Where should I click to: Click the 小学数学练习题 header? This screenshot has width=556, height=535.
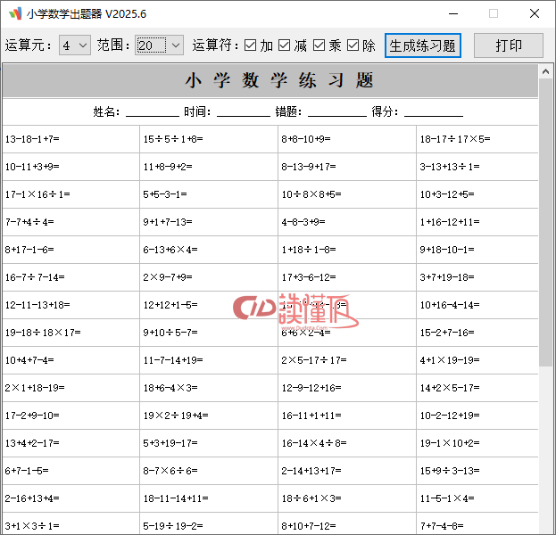click(279, 80)
